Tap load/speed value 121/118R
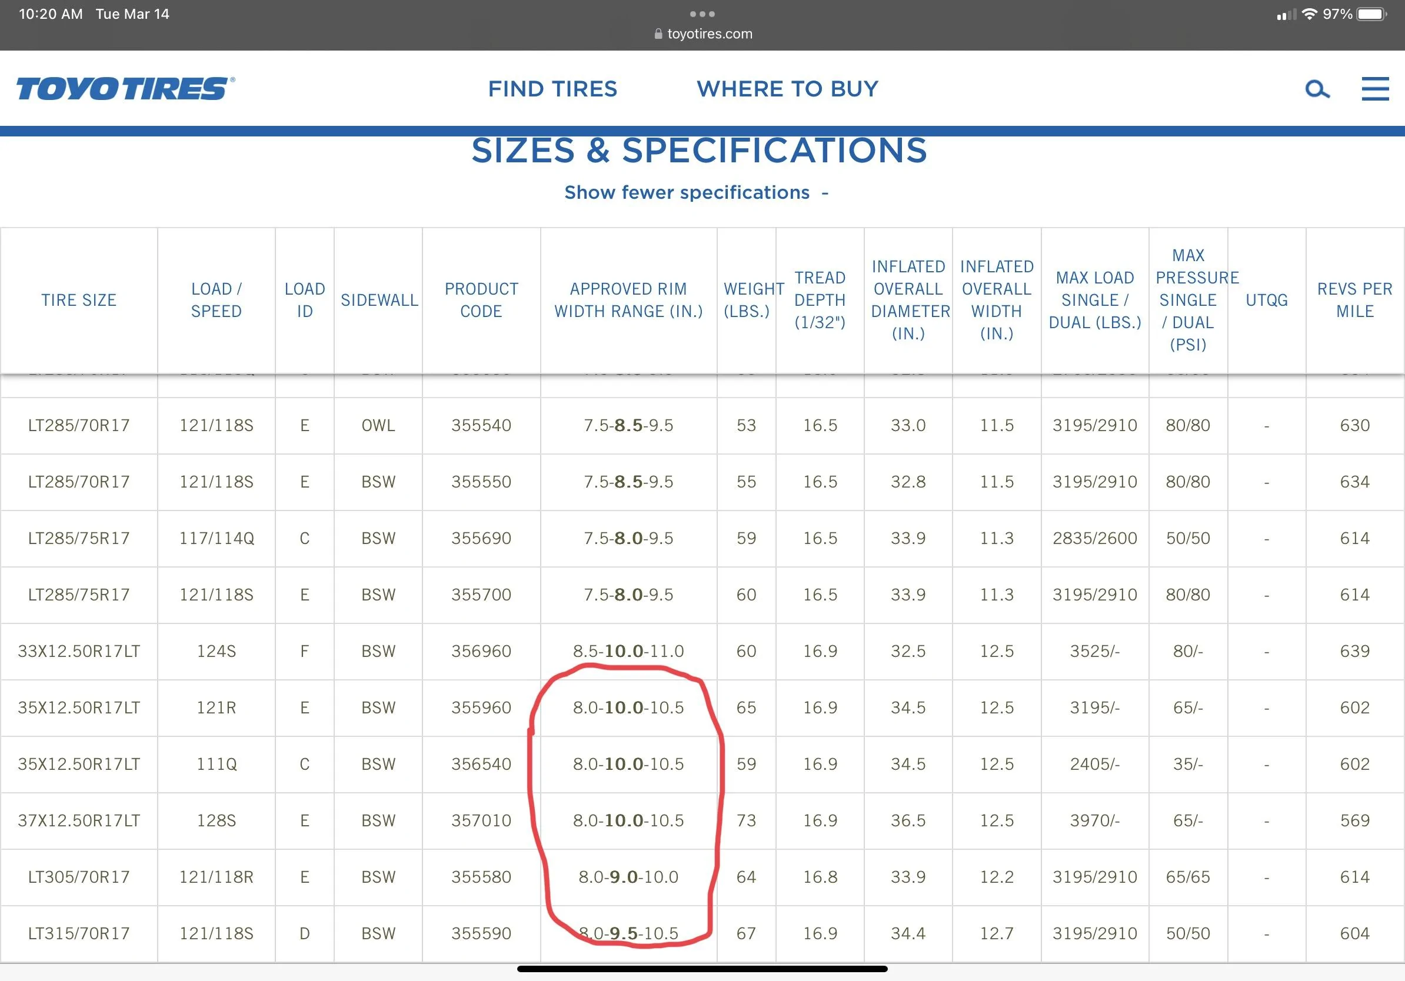This screenshot has height=981, width=1405. (x=217, y=877)
